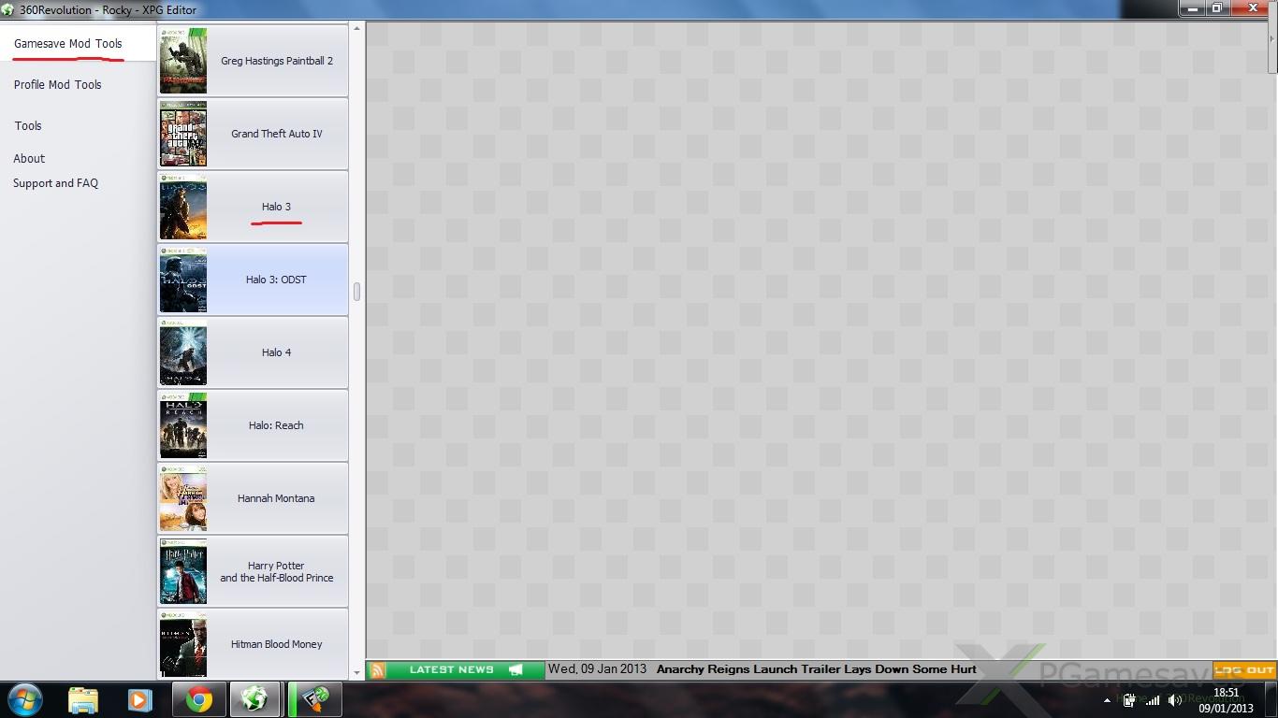Viewport: 1278px width, 718px height.
Task: Open Google Chrome from the taskbar
Action: (x=198, y=699)
